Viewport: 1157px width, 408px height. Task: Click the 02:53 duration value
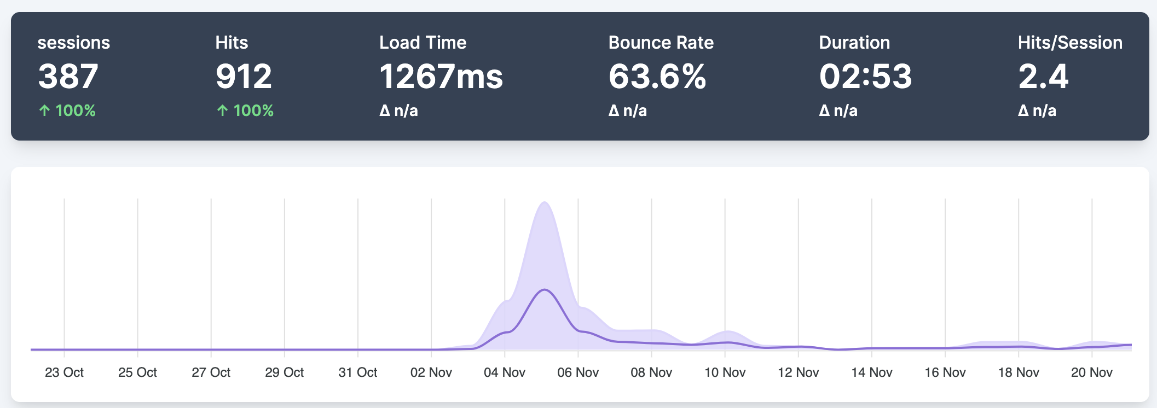tap(866, 76)
